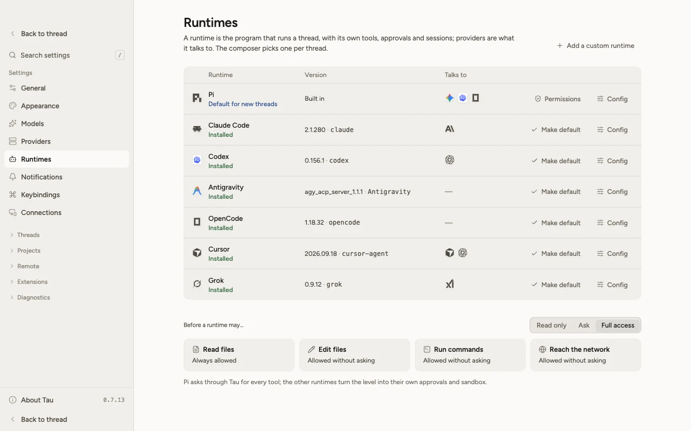The width and height of the screenshot is (691, 431).
Task: Click the Grok runtime icon
Action: (197, 284)
